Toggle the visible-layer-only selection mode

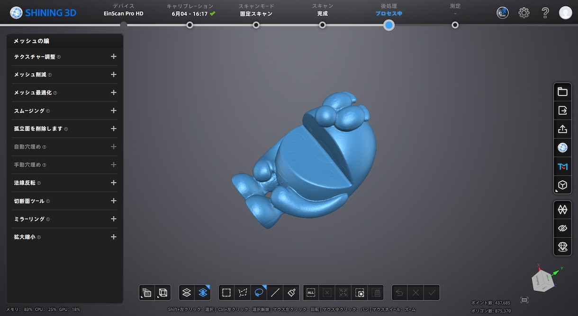pos(187,293)
